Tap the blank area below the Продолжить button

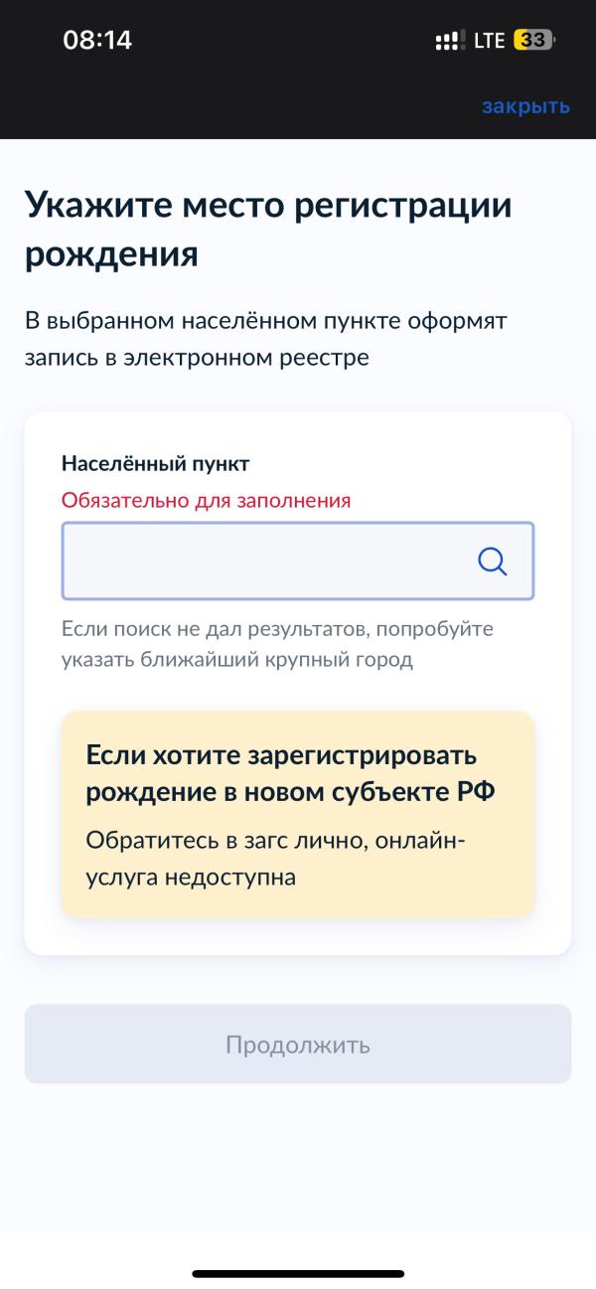point(298,1163)
